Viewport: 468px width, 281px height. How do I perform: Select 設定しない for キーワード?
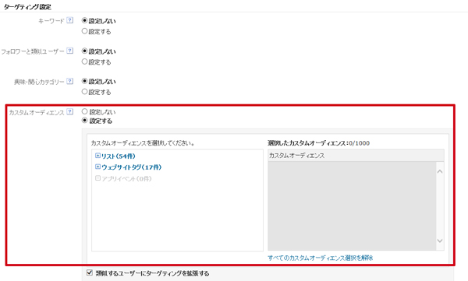(x=84, y=20)
